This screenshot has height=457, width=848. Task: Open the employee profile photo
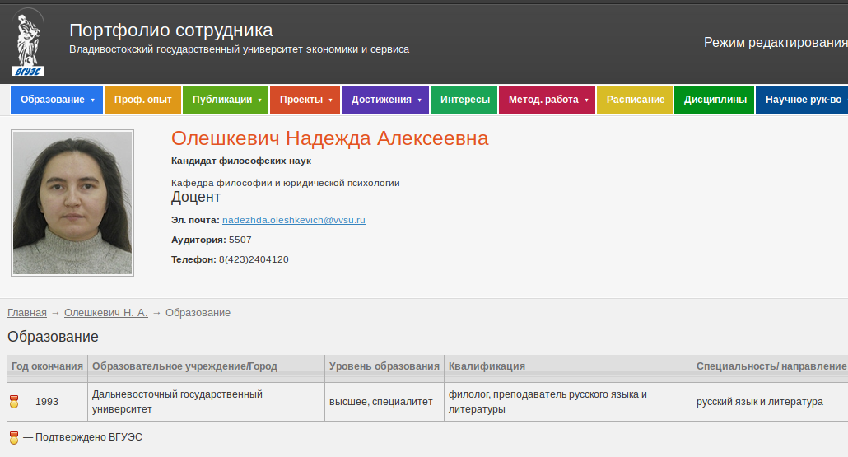72,203
